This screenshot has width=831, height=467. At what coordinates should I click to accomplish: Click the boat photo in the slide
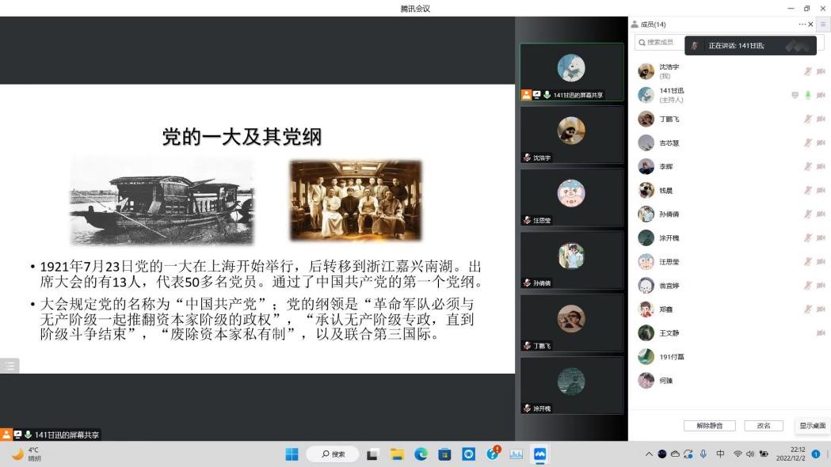click(162, 201)
